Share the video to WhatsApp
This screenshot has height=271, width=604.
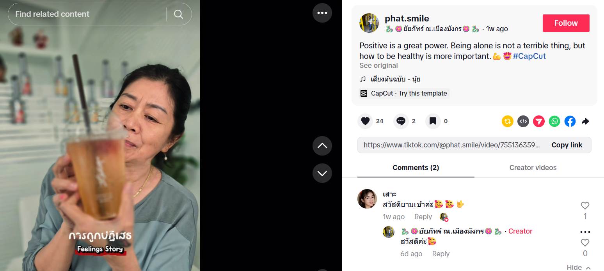(x=554, y=121)
